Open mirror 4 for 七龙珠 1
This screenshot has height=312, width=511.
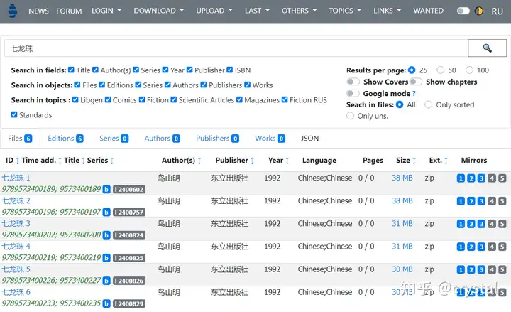tap(492, 178)
